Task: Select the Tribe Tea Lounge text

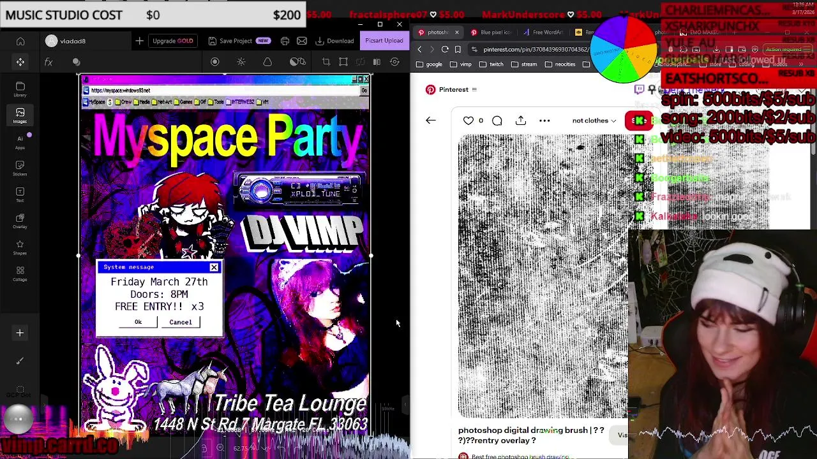Action: (x=290, y=404)
